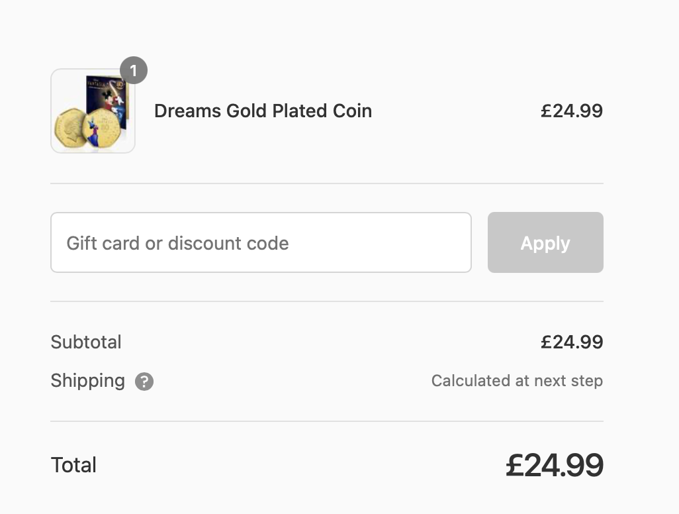Select the Dreams Gold Plated Coin product name
This screenshot has height=514, width=679.
point(263,111)
